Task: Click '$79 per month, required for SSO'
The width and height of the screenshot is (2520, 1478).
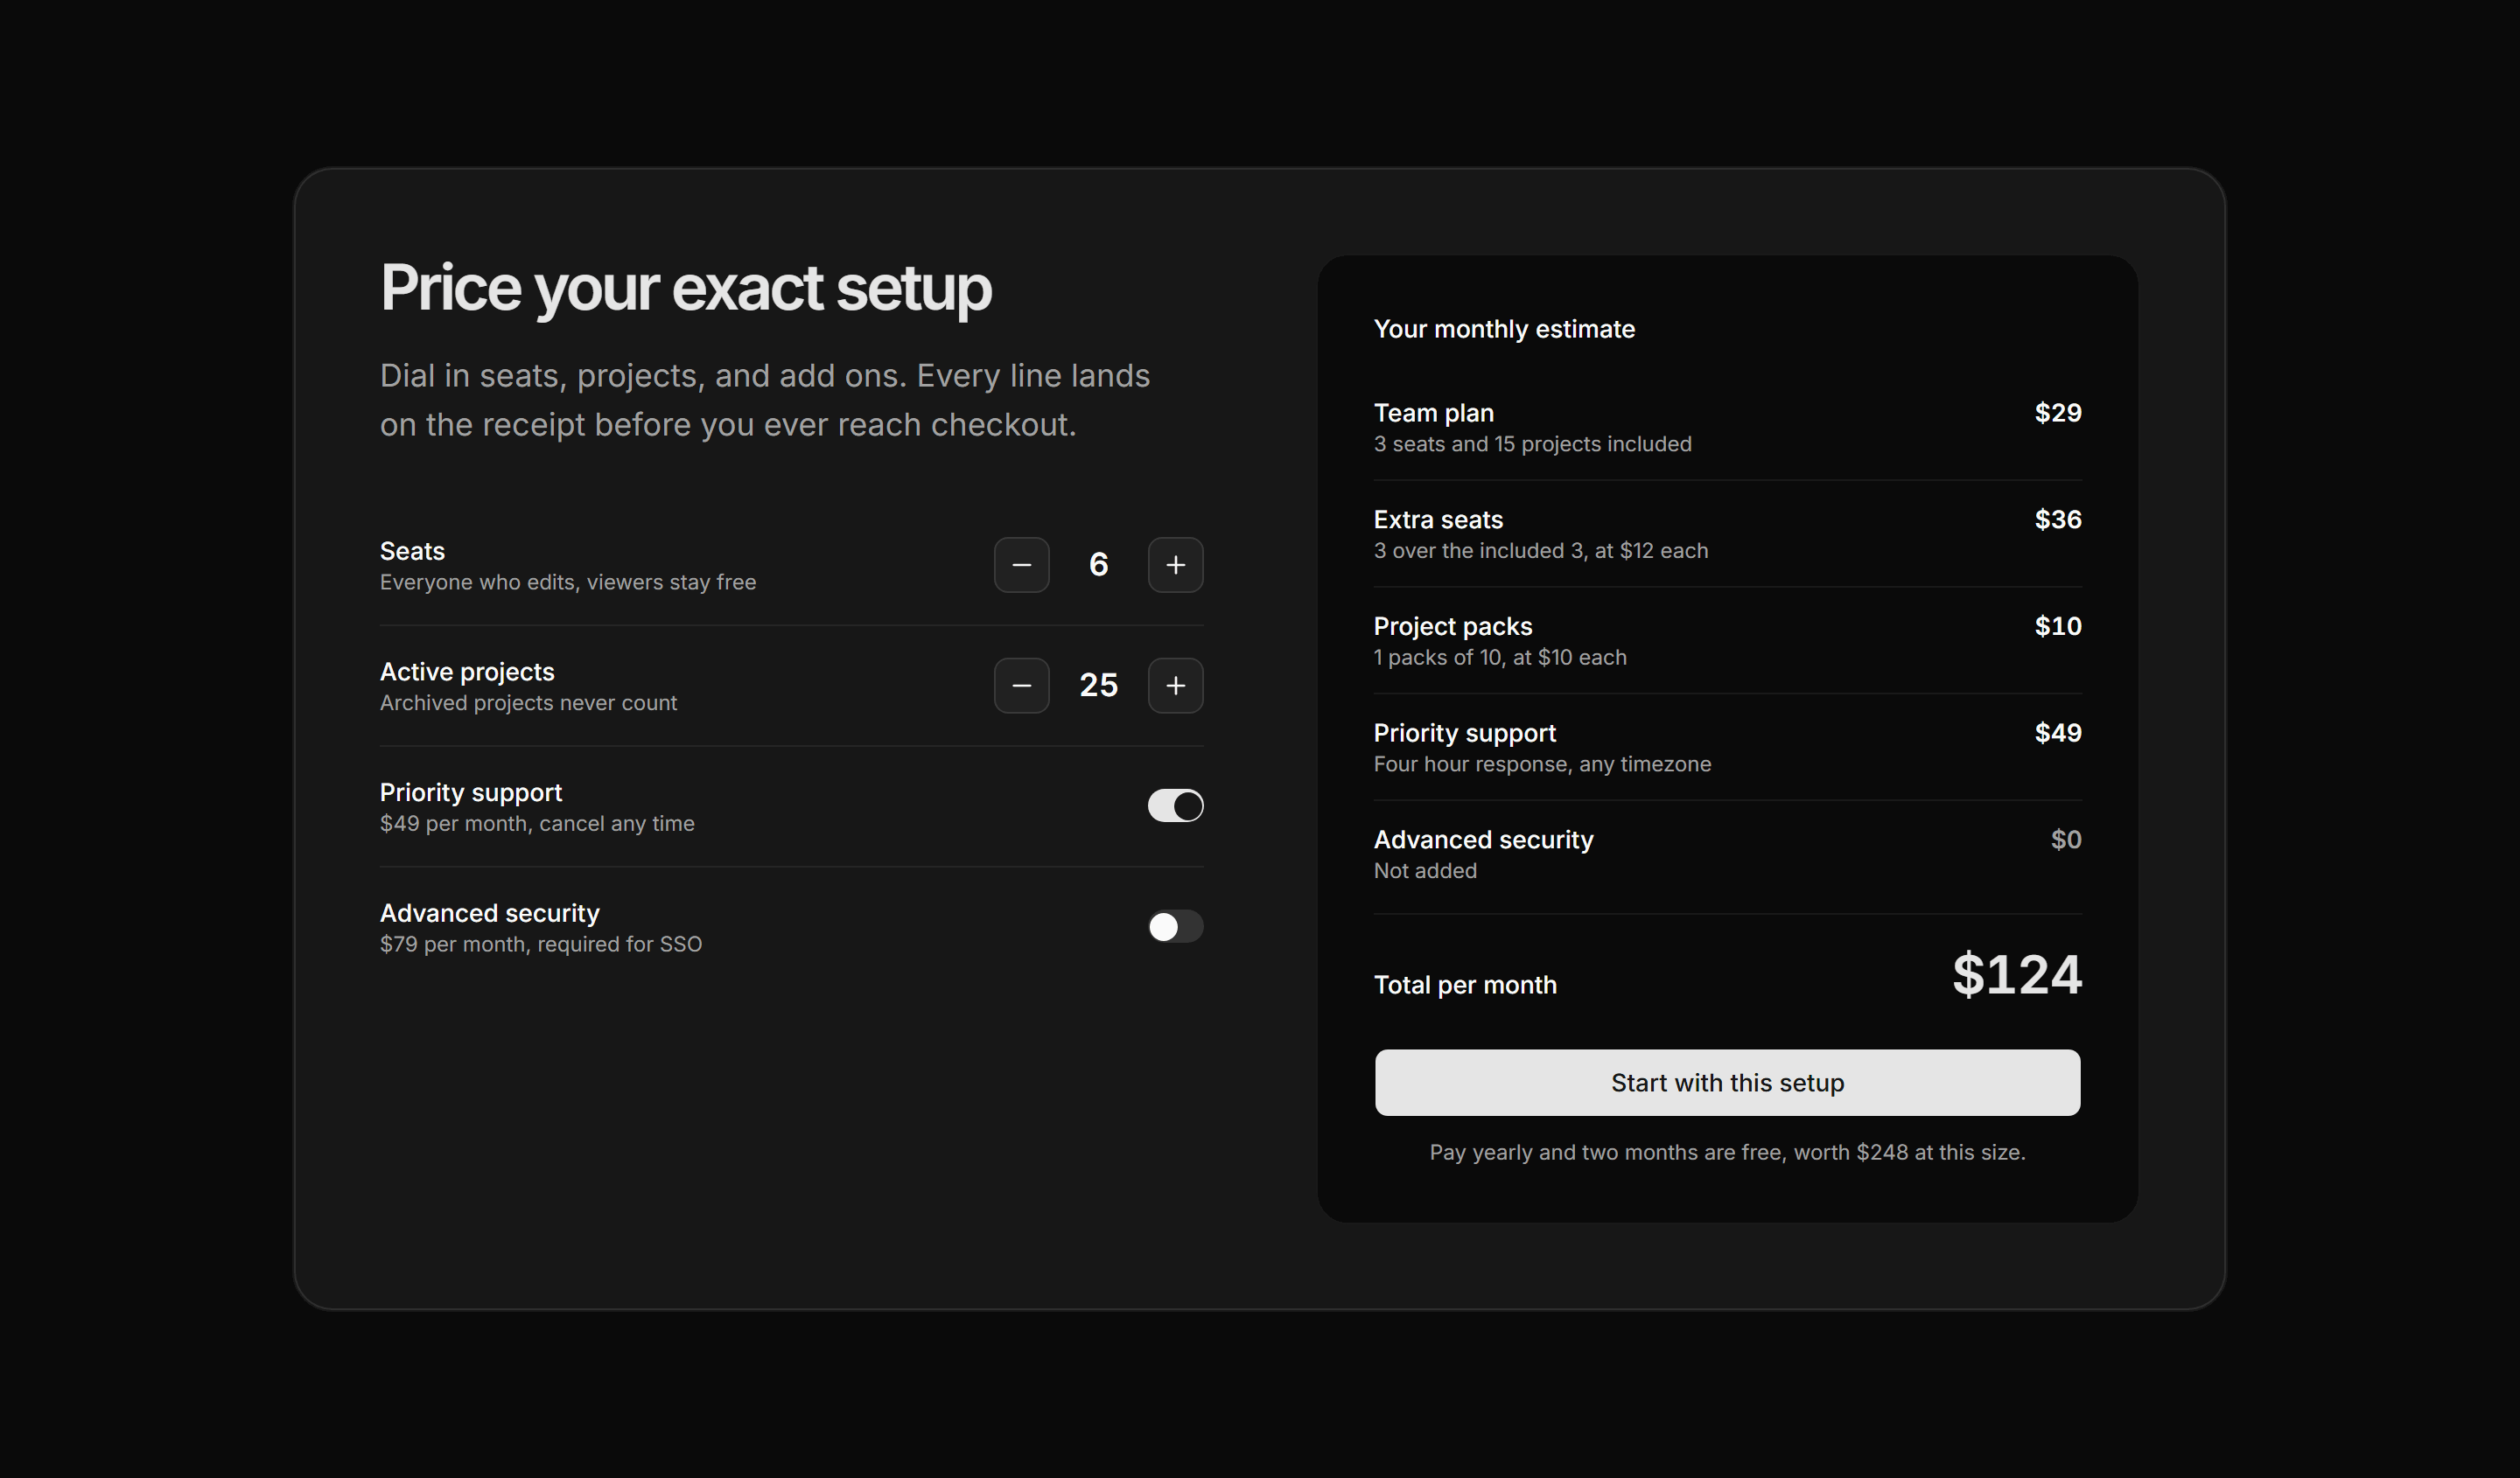Action: click(x=541, y=945)
